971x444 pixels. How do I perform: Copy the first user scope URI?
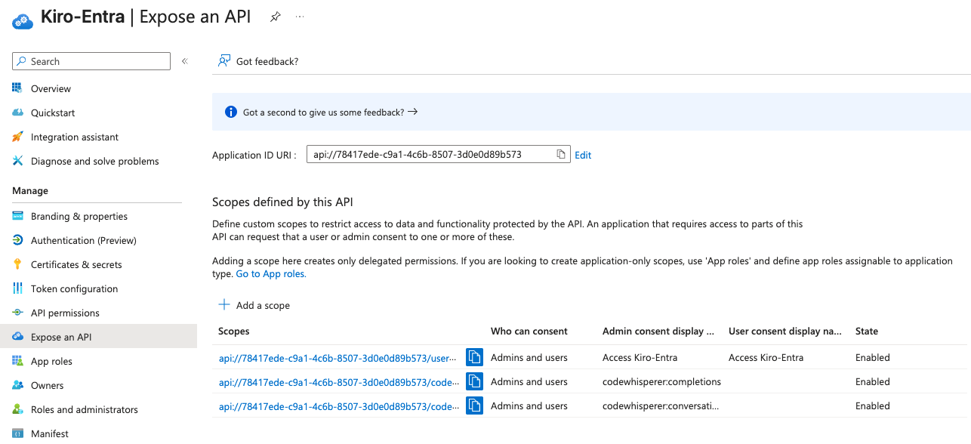click(x=474, y=357)
